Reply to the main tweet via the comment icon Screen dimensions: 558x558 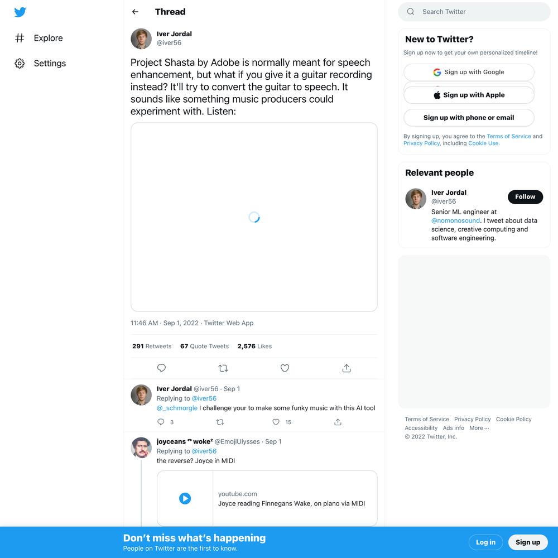(162, 368)
